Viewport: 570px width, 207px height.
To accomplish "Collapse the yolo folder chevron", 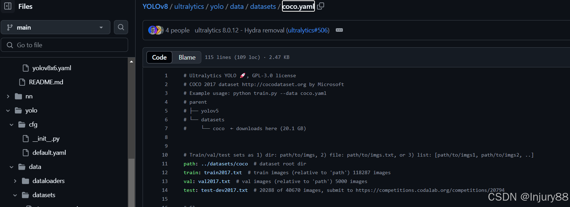I will pos(8,110).
